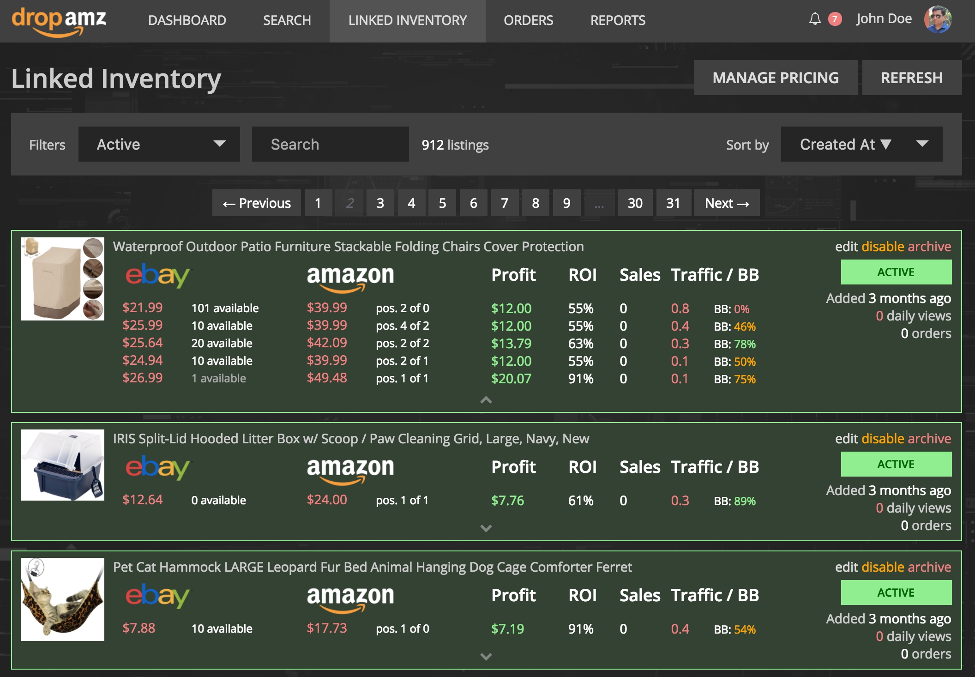This screenshot has height=677, width=975.
Task: Switch to the ORDERS tab
Action: pos(529,20)
